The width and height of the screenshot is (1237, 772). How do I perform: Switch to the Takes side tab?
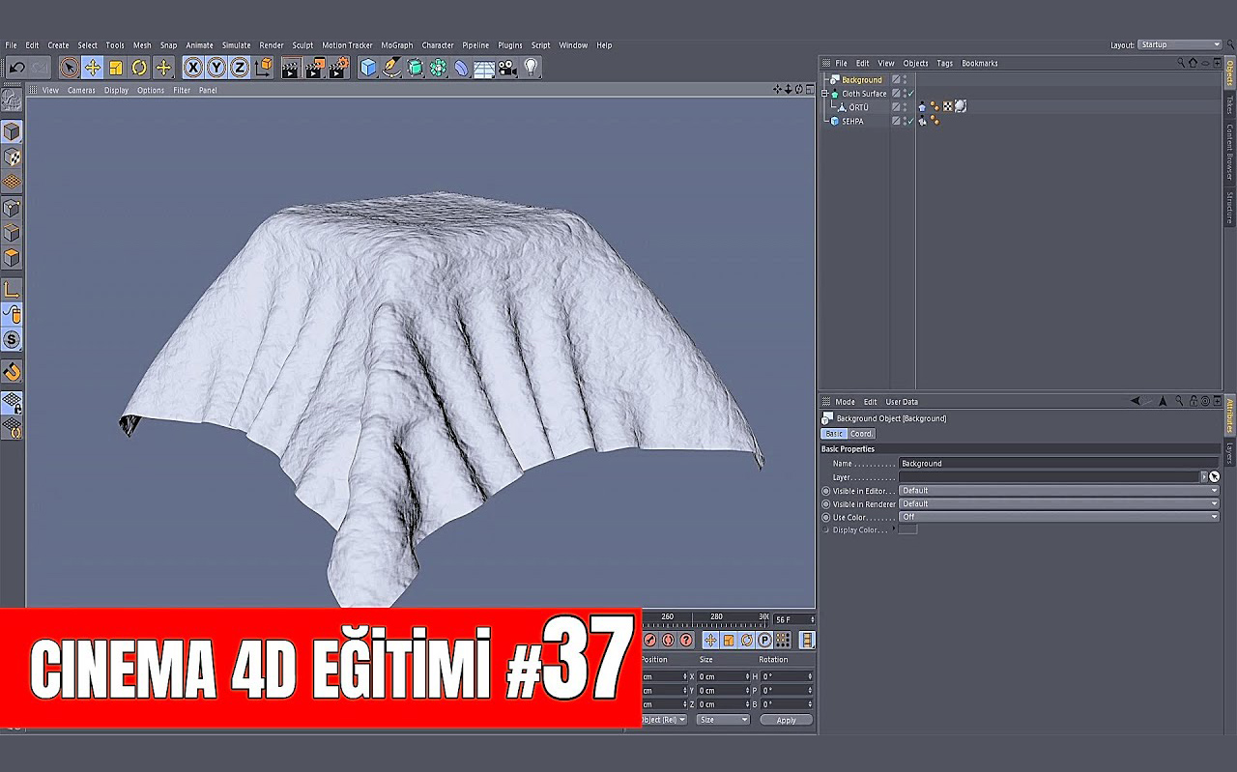coord(1229,104)
